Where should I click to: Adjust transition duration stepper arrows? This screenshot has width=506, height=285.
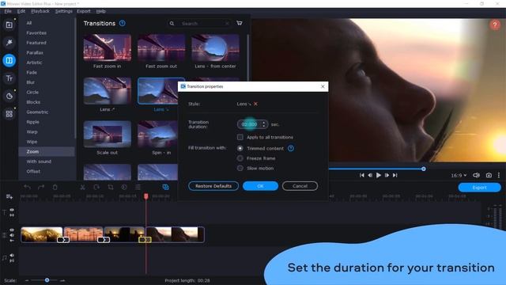(263, 124)
